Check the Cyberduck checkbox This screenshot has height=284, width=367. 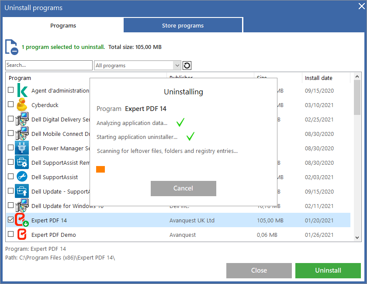tap(11, 104)
